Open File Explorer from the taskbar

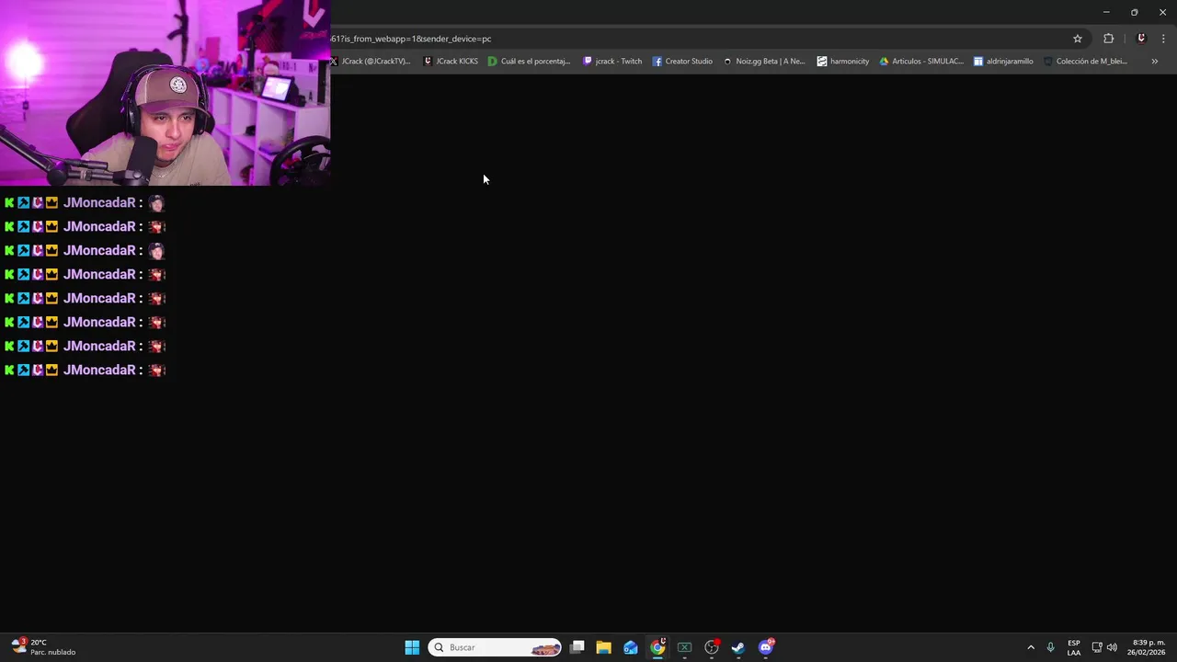coord(603,647)
